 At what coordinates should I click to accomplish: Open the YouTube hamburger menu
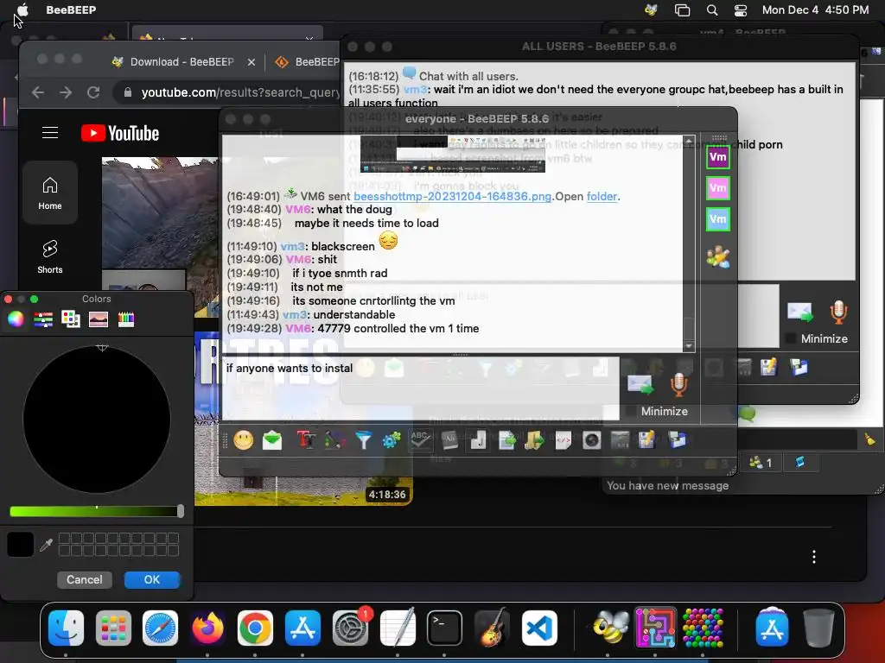click(x=49, y=132)
